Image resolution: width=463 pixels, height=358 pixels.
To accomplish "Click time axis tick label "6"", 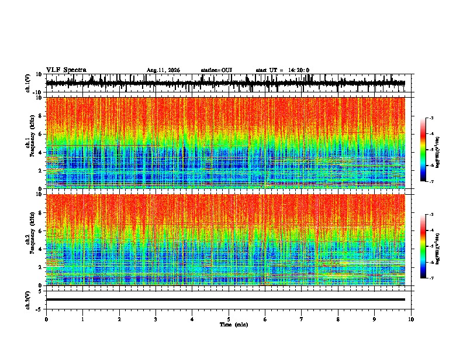I will [x=265, y=319].
